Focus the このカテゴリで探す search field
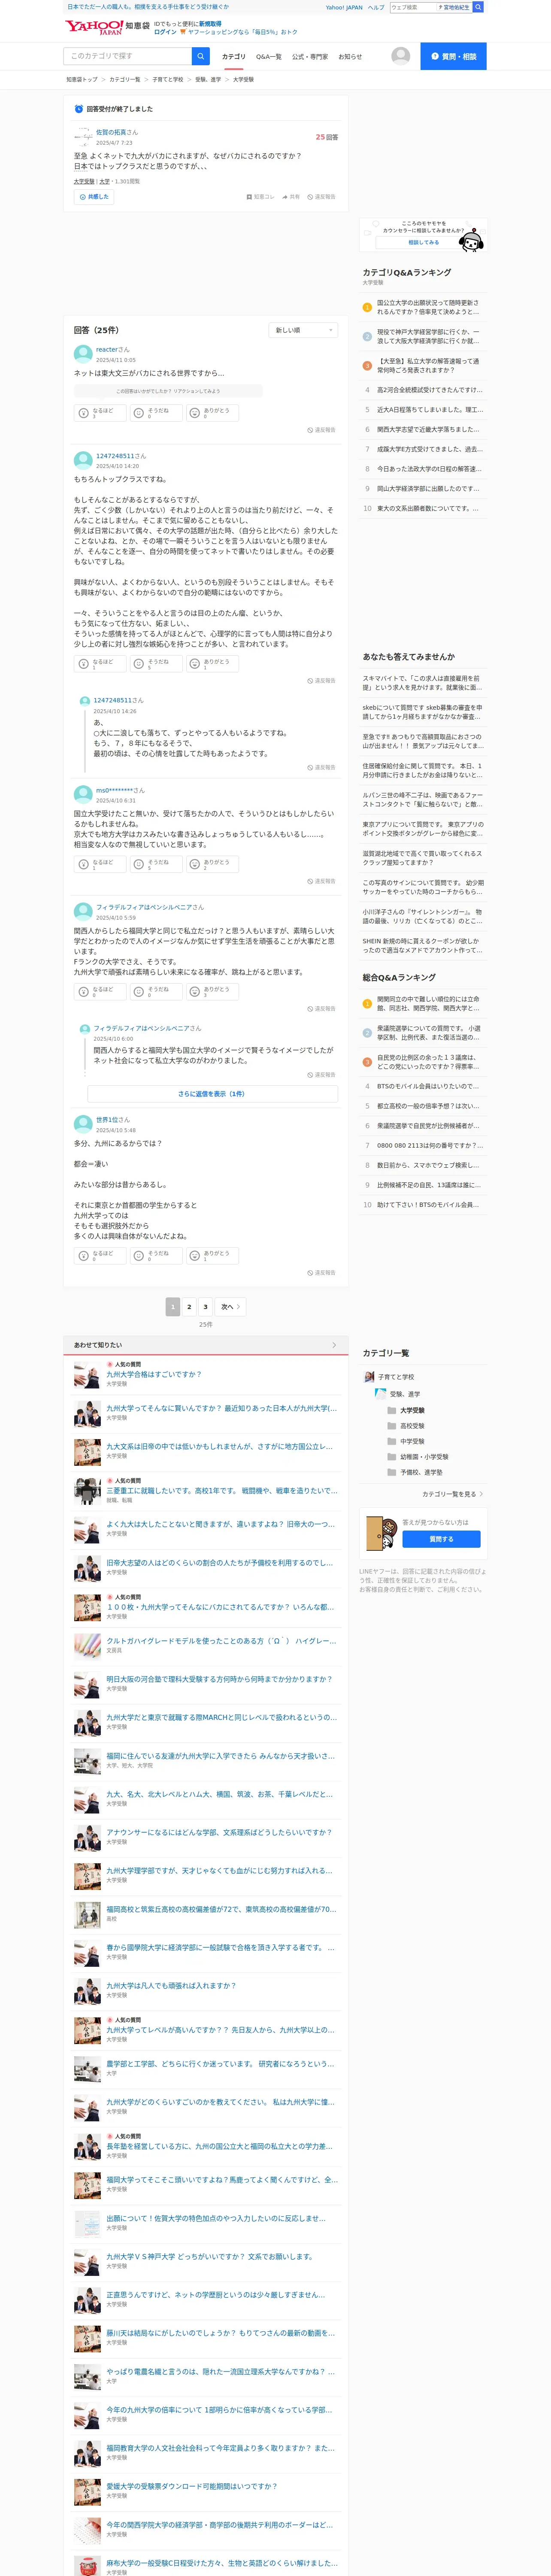The image size is (551, 2576). point(127,56)
